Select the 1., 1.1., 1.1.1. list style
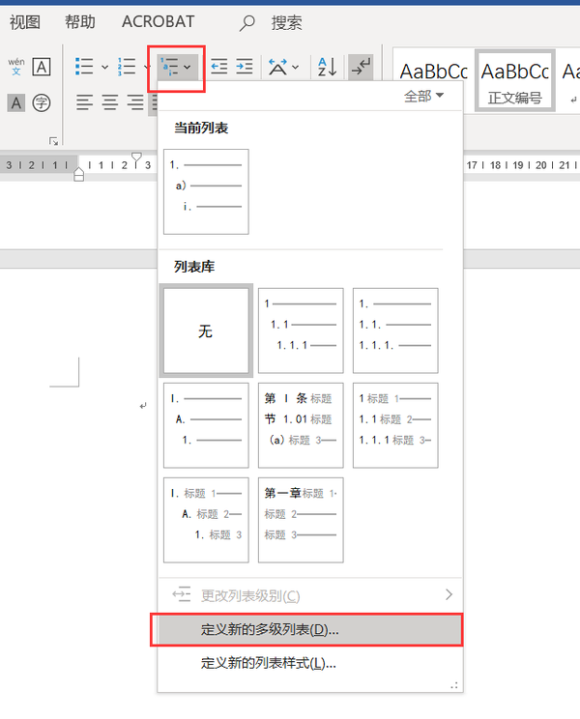 (395, 331)
